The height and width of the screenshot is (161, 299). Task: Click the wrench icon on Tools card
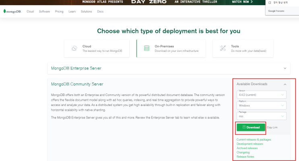click(x=223, y=48)
